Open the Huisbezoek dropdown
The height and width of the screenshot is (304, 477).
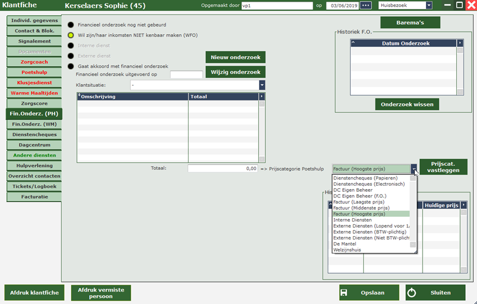tap(429, 6)
